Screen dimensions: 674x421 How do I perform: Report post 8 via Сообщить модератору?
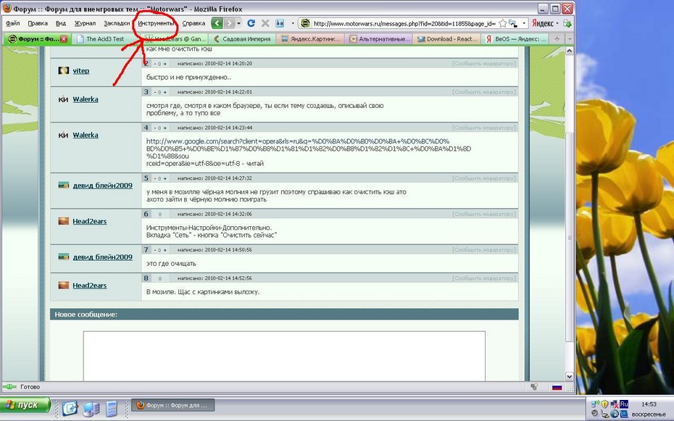pos(483,278)
